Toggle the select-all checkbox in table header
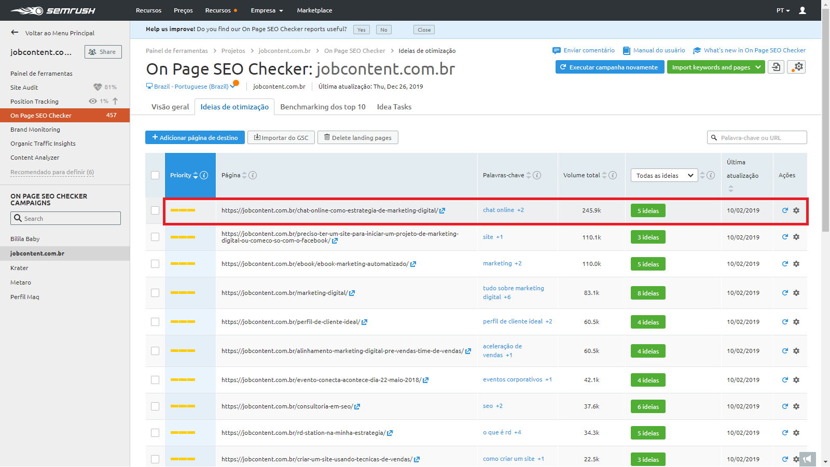This screenshot has width=830, height=467. click(x=155, y=175)
